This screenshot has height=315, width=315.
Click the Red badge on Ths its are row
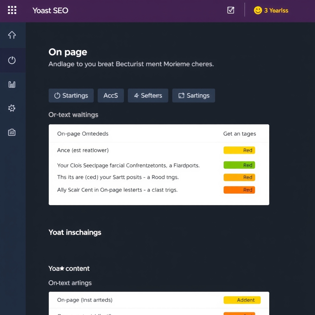[239, 177]
